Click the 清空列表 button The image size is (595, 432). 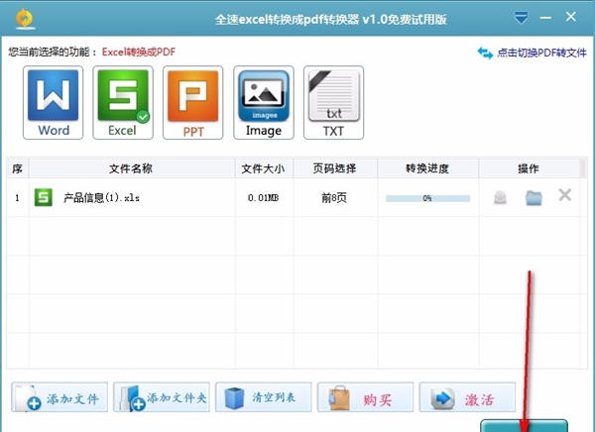coord(264,397)
